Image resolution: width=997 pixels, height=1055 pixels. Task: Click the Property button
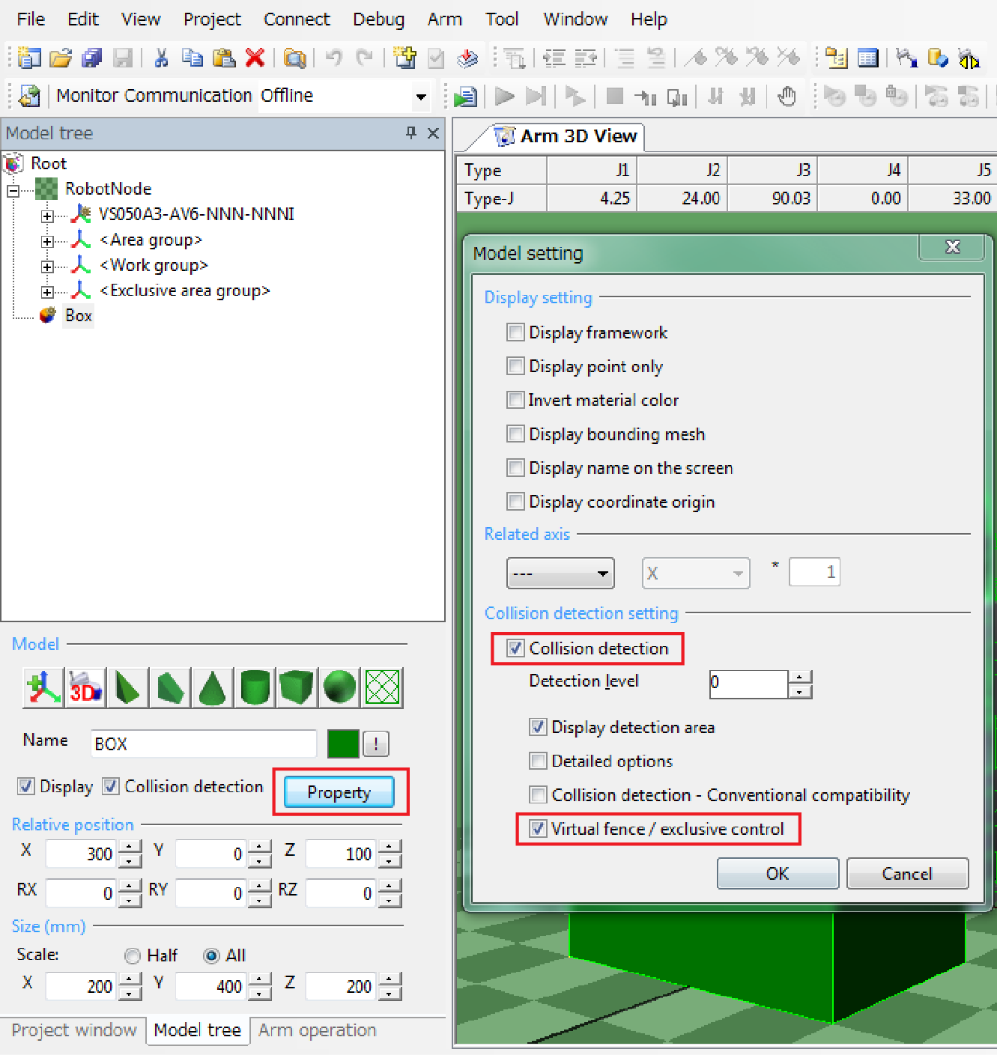click(339, 792)
